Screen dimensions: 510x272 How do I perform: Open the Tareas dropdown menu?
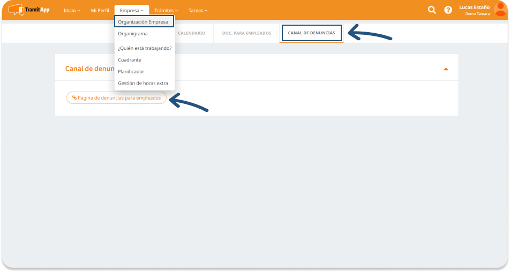coord(198,11)
